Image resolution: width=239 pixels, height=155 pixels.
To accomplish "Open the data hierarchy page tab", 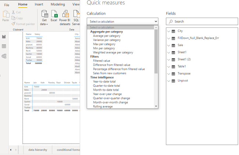I will click(x=38, y=150).
